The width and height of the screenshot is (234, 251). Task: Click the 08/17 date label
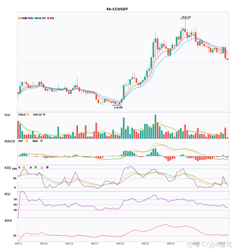pyautogui.click(x=95, y=244)
